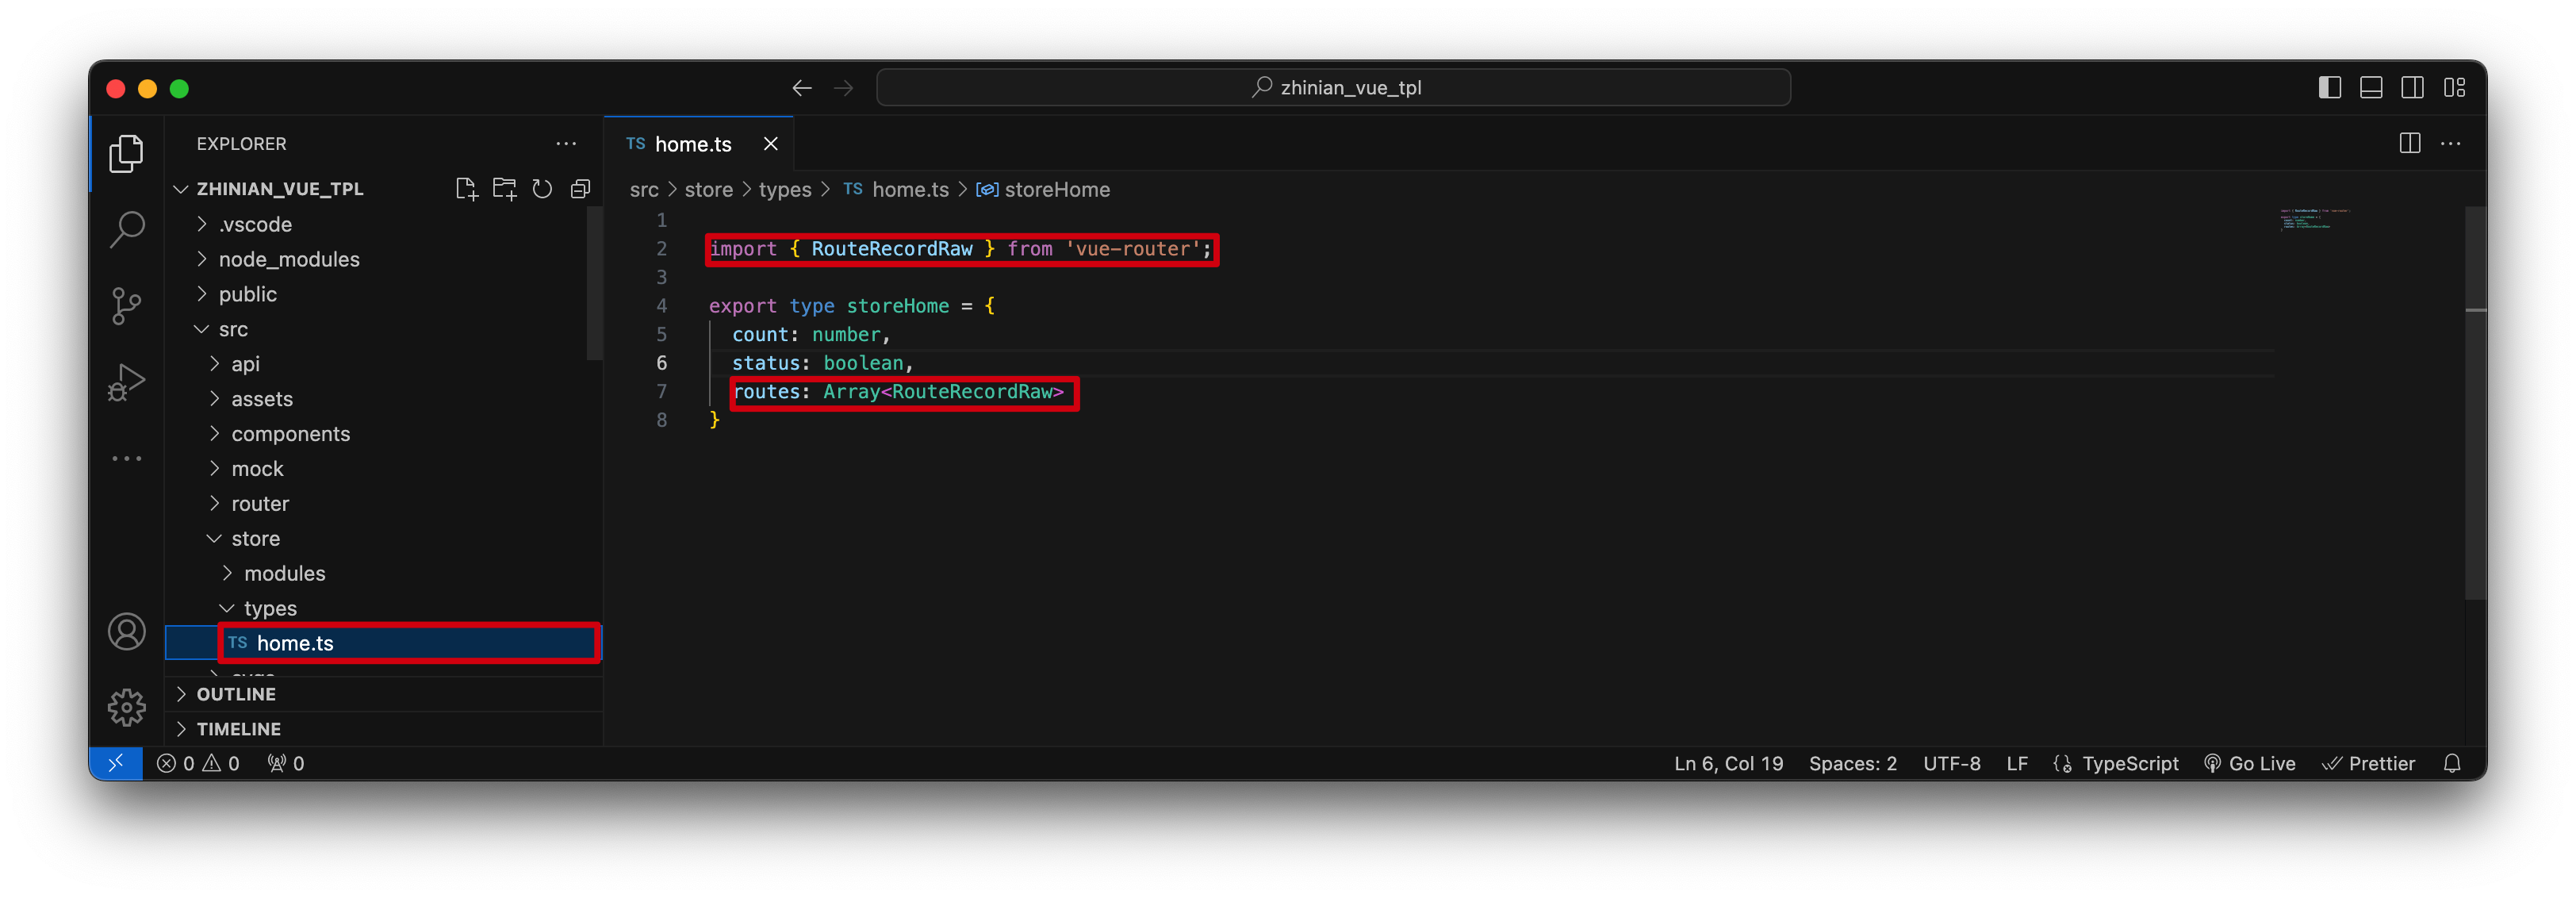Image resolution: width=2576 pixels, height=898 pixels.
Task: Go back with the left arrow
Action: pos(801,88)
